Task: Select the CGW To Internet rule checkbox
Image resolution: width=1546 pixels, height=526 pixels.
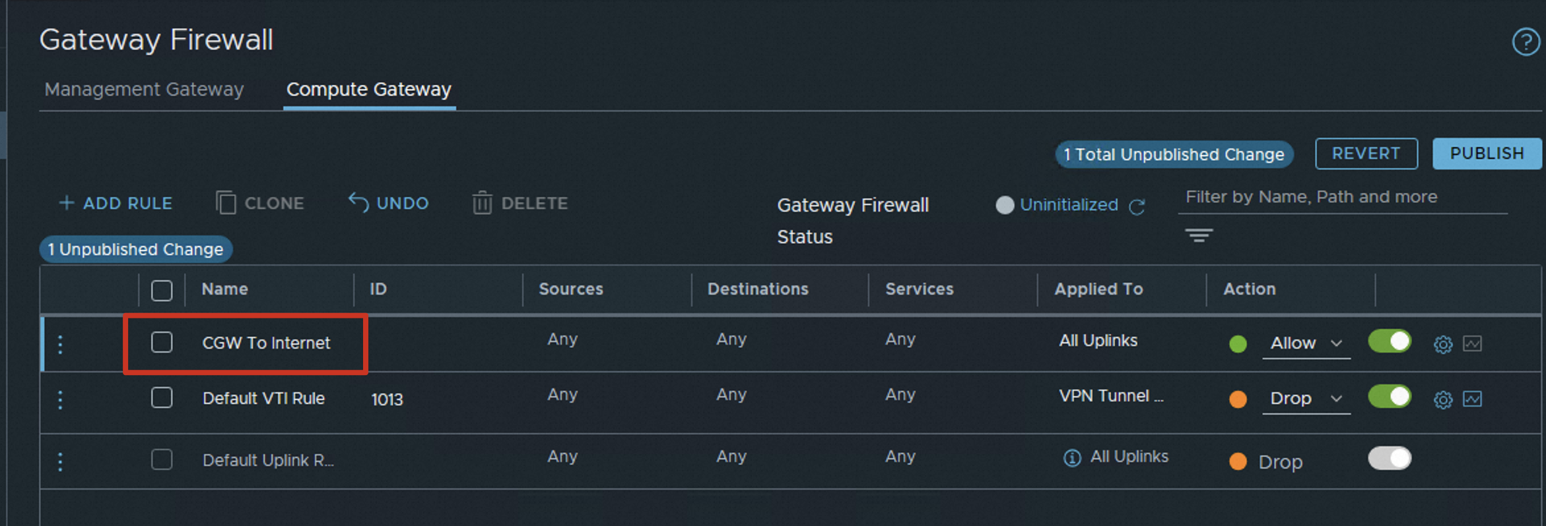Action: (x=162, y=342)
